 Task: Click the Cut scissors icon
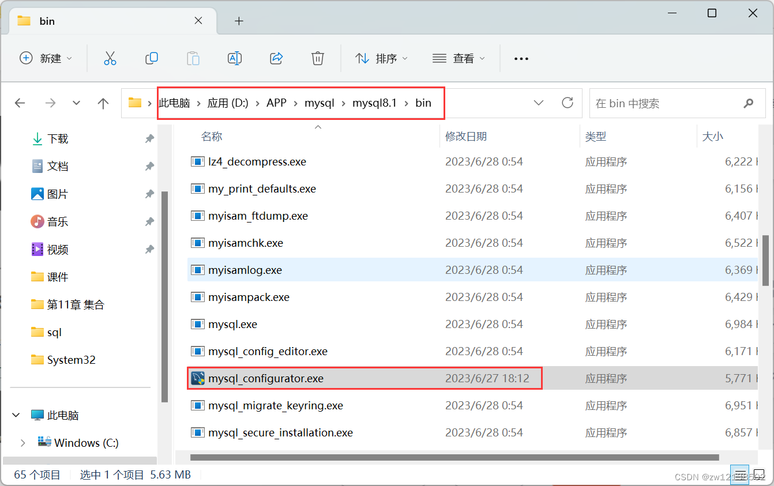tap(110, 58)
